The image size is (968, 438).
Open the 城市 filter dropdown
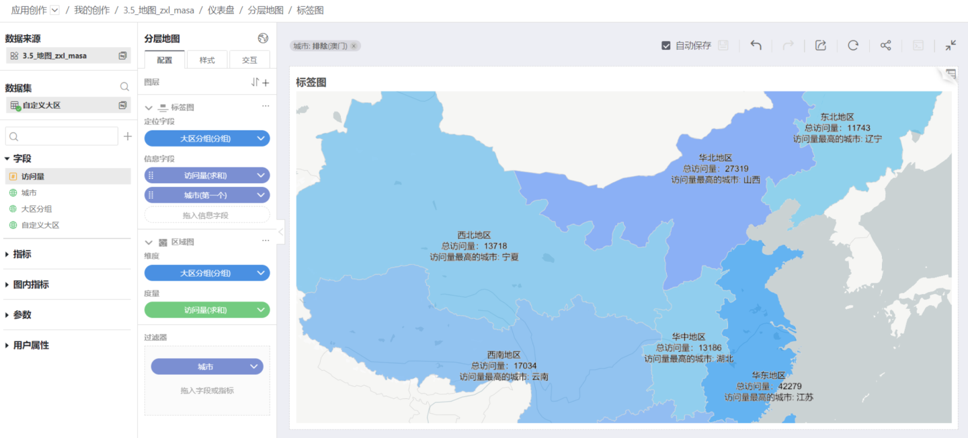pyautogui.click(x=253, y=367)
